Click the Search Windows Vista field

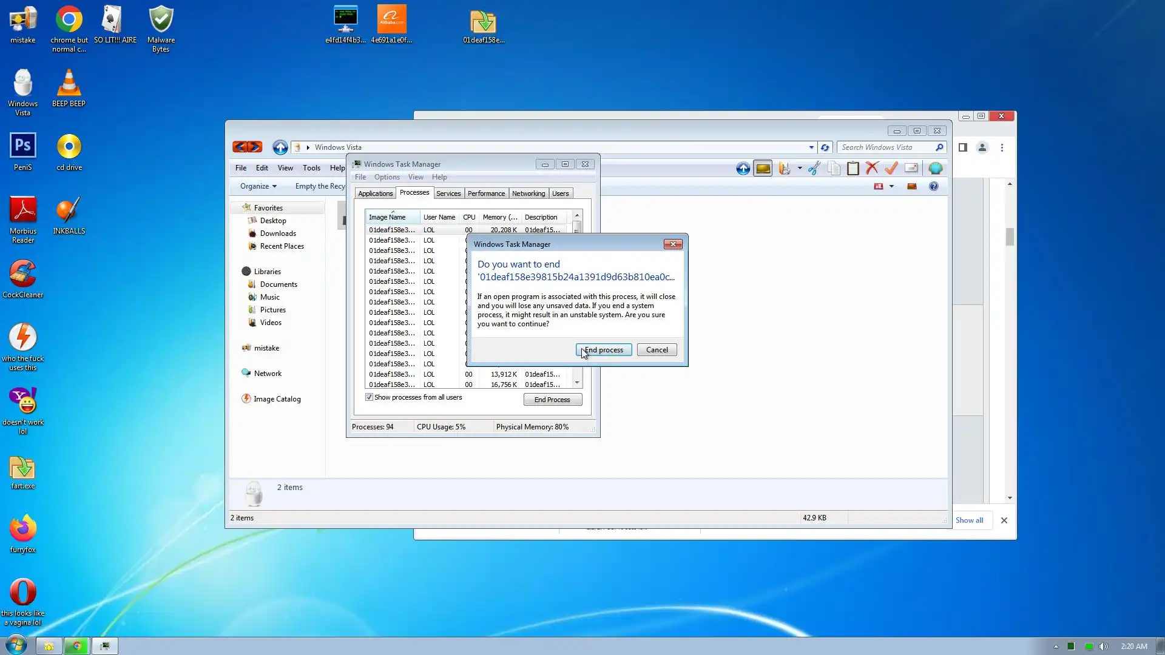click(886, 147)
